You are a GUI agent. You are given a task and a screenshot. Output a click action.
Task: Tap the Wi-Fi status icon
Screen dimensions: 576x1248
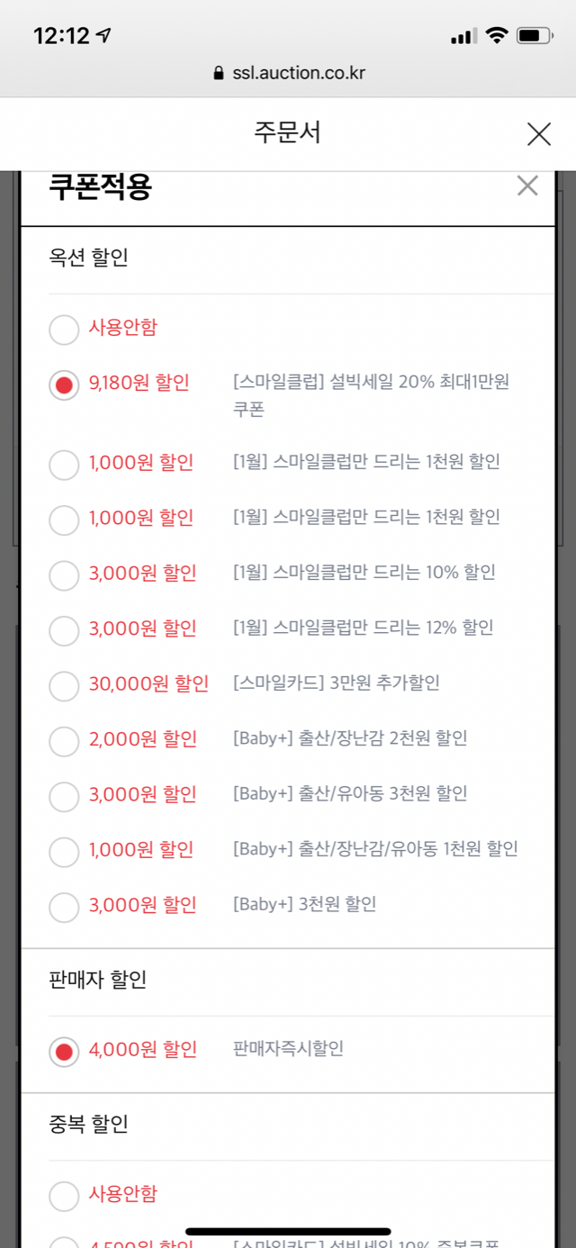pyautogui.click(x=496, y=36)
